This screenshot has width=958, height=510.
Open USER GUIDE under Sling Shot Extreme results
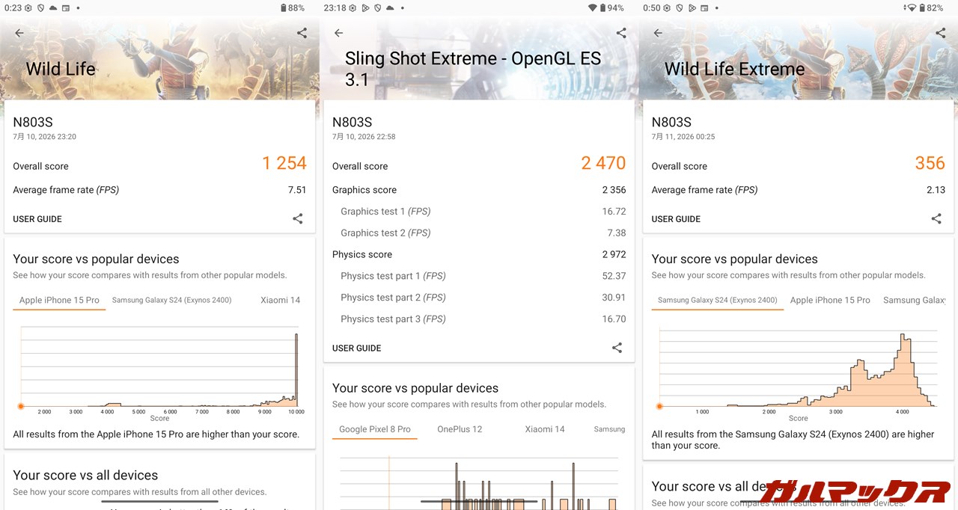[357, 348]
